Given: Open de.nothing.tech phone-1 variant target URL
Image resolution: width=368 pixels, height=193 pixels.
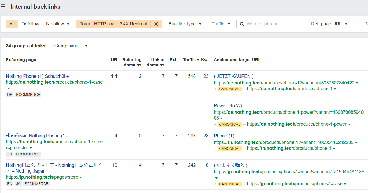Looking at the screenshot, I should pos(284,83).
